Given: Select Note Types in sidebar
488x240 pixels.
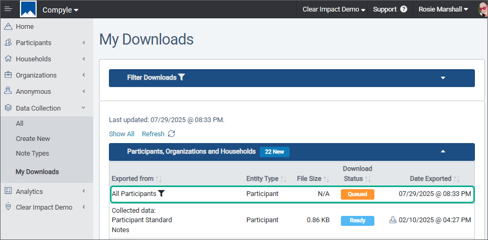Looking at the screenshot, I should pos(32,154).
